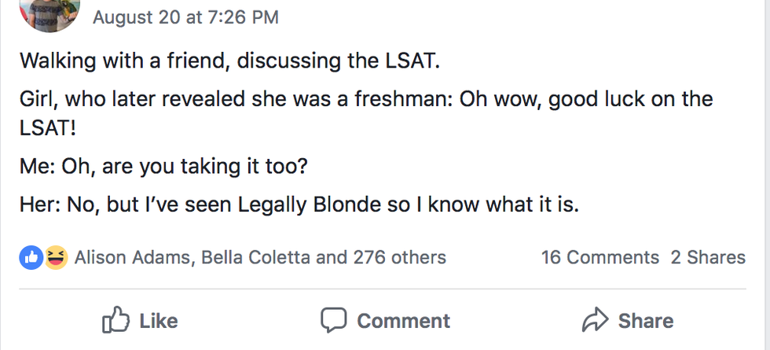This screenshot has width=770, height=350.
Task: View the 2 Shares list
Action: tap(707, 257)
